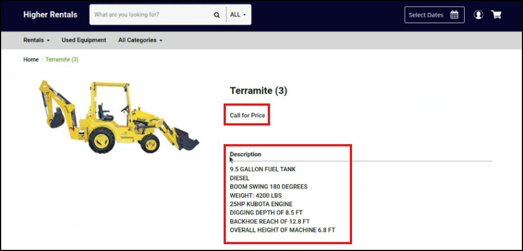
Task: Focus the 'What are you looking for?' search box
Action: 150,15
